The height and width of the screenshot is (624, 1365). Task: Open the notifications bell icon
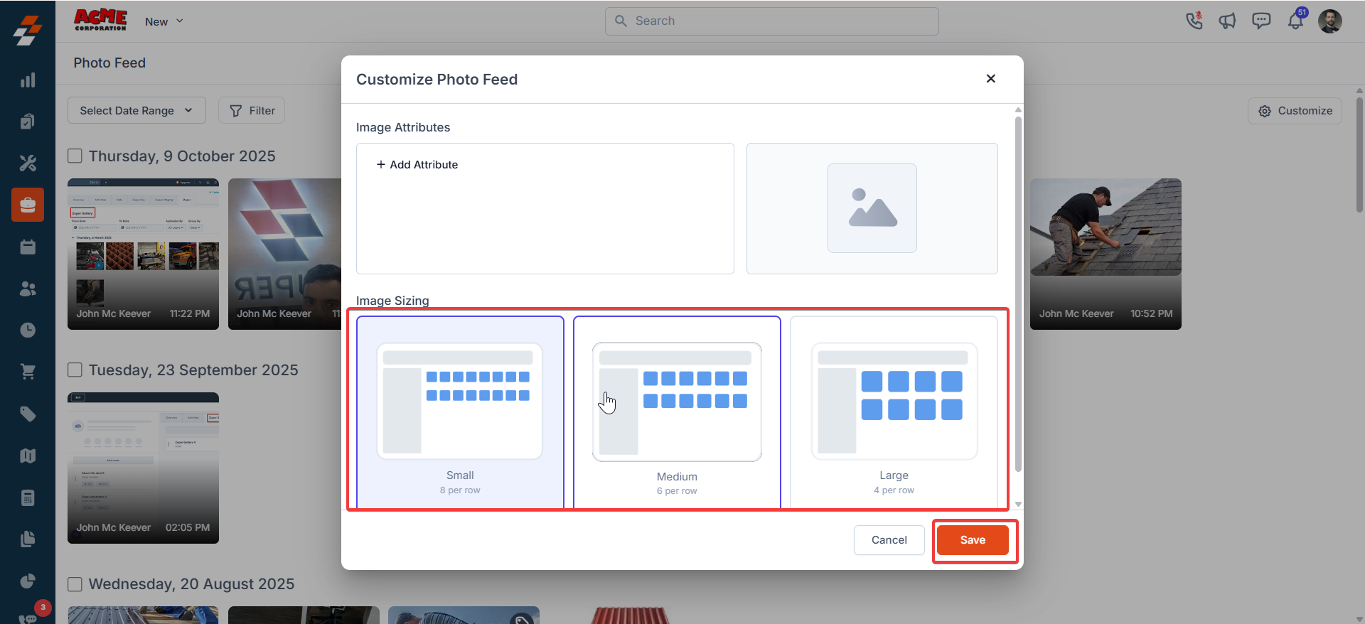pyautogui.click(x=1296, y=21)
